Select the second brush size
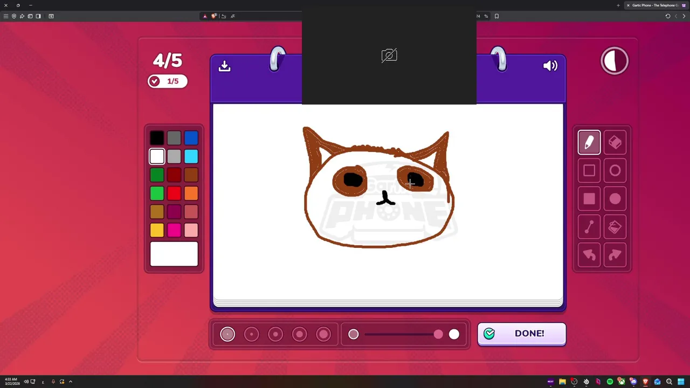690x388 pixels. tap(251, 334)
